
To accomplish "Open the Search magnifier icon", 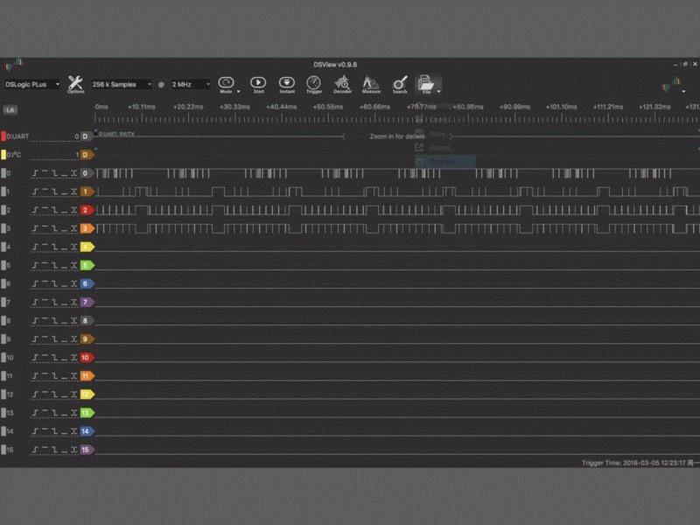I will pos(400,83).
